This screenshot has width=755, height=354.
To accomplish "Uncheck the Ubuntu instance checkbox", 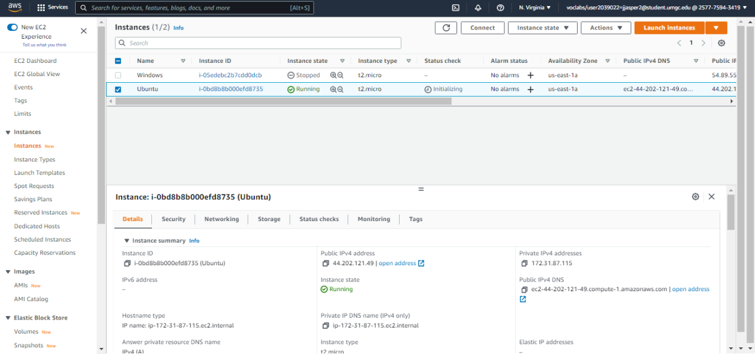I will click(x=118, y=89).
